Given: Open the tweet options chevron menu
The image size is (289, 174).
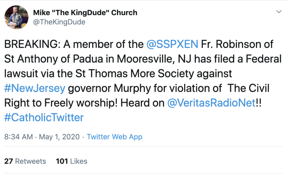Looking at the screenshot, I should (x=279, y=12).
